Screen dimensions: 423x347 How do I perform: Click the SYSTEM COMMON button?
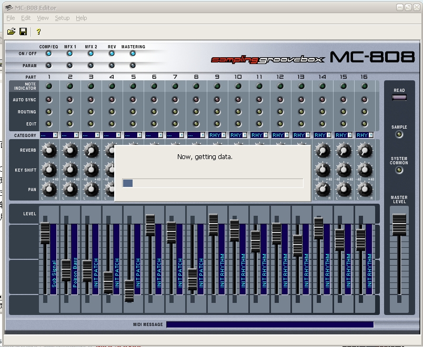399,170
